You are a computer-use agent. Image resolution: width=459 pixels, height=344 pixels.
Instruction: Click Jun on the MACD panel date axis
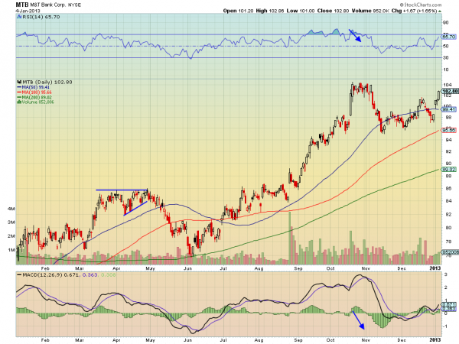[187, 340]
